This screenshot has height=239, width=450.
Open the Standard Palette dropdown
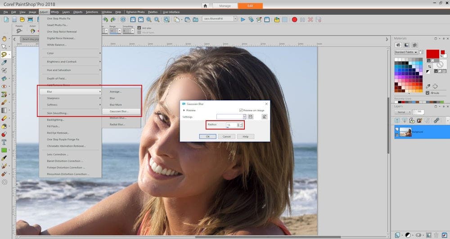tap(406, 52)
